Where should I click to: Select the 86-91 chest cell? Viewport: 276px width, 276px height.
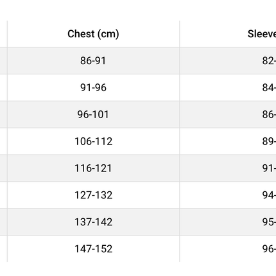(93, 61)
